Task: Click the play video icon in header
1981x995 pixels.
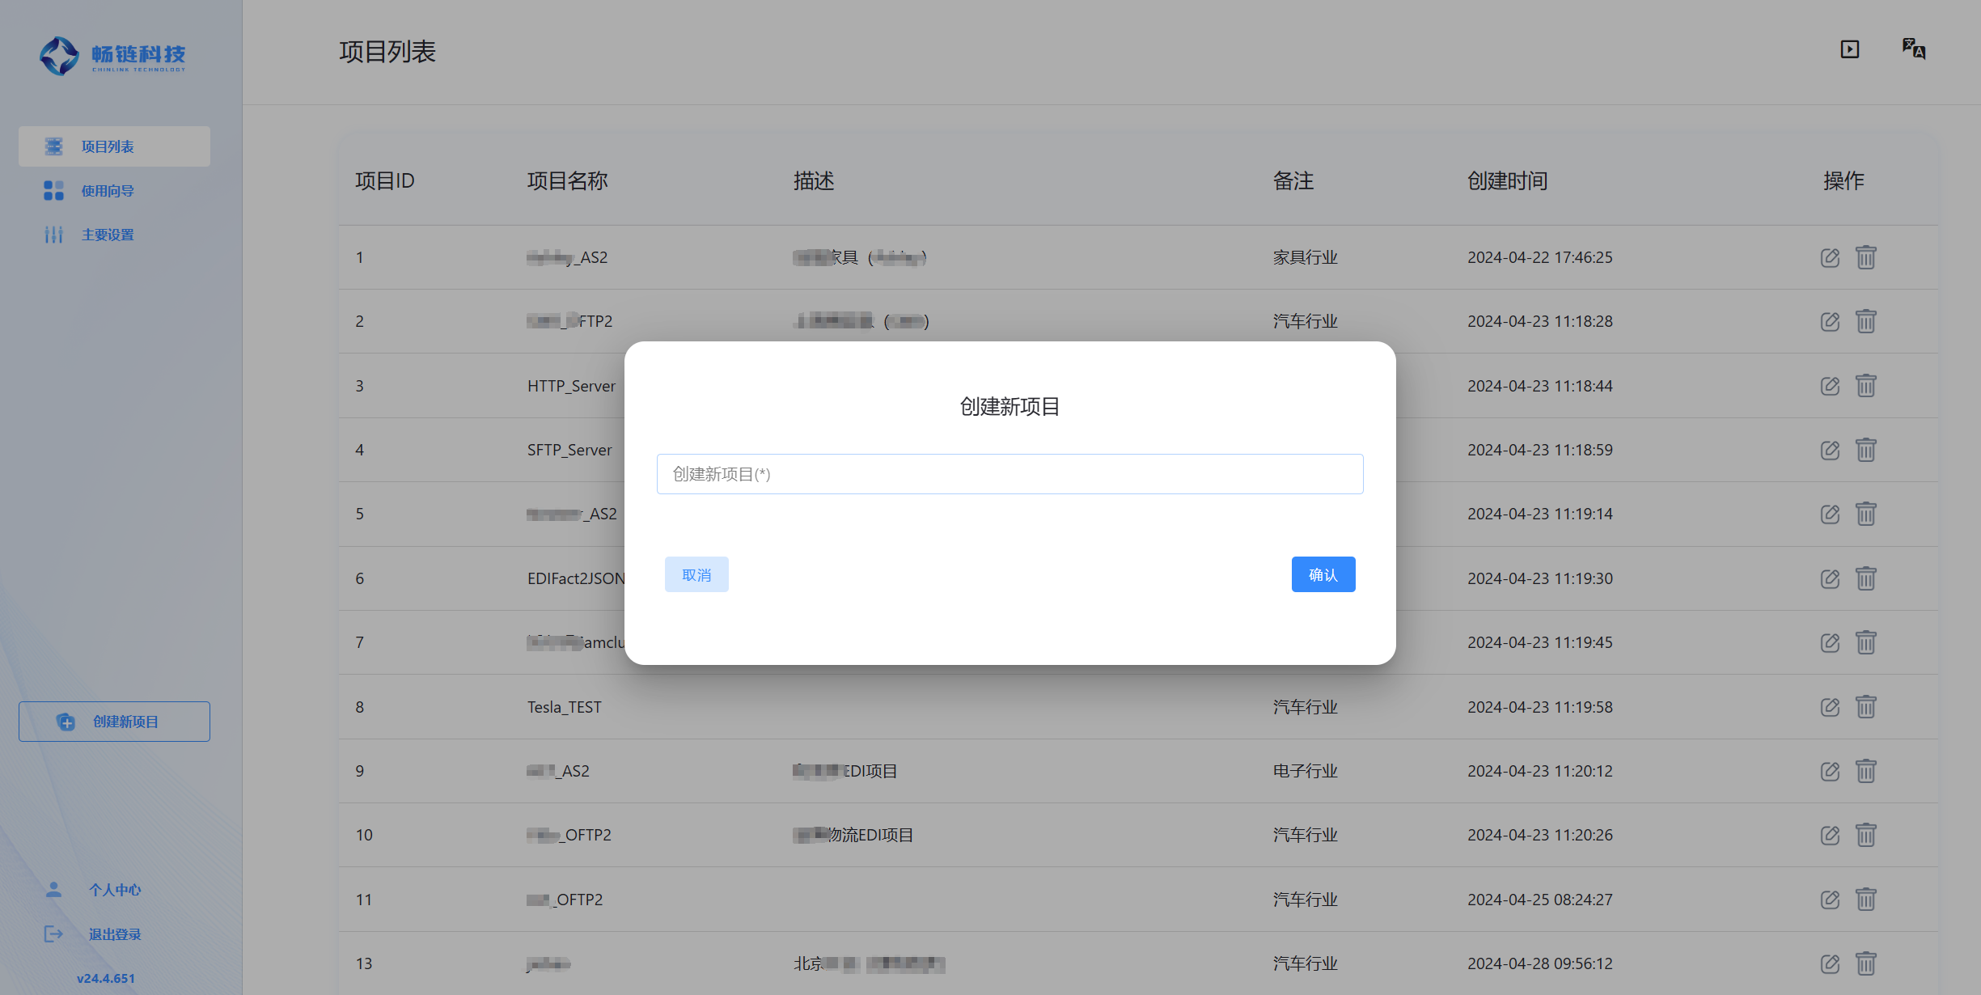Action: 1849,49
